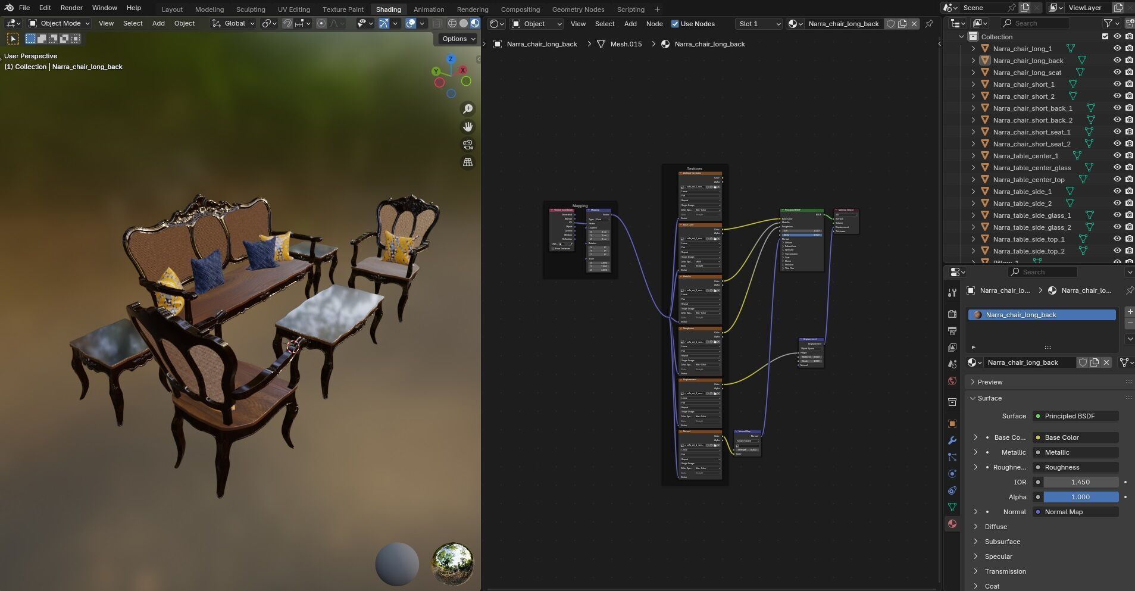The width and height of the screenshot is (1135, 591).
Task: Expand Narra_chair_long_back in outliner
Action: (x=973, y=61)
